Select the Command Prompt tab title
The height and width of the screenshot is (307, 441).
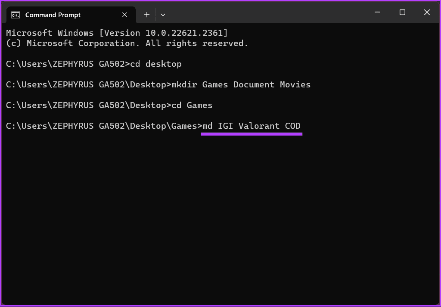pos(53,15)
